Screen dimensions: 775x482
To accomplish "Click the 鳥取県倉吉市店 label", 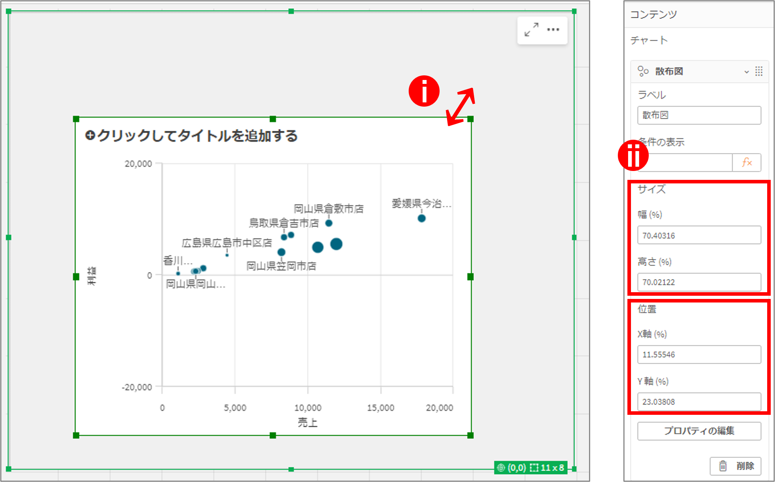I will [x=284, y=223].
